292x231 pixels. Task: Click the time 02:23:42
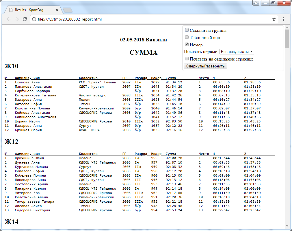252,210
